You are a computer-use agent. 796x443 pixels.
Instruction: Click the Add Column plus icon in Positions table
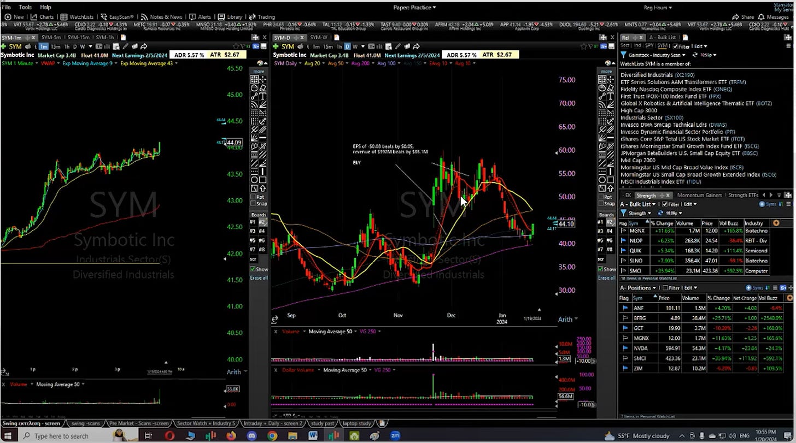[x=789, y=298]
